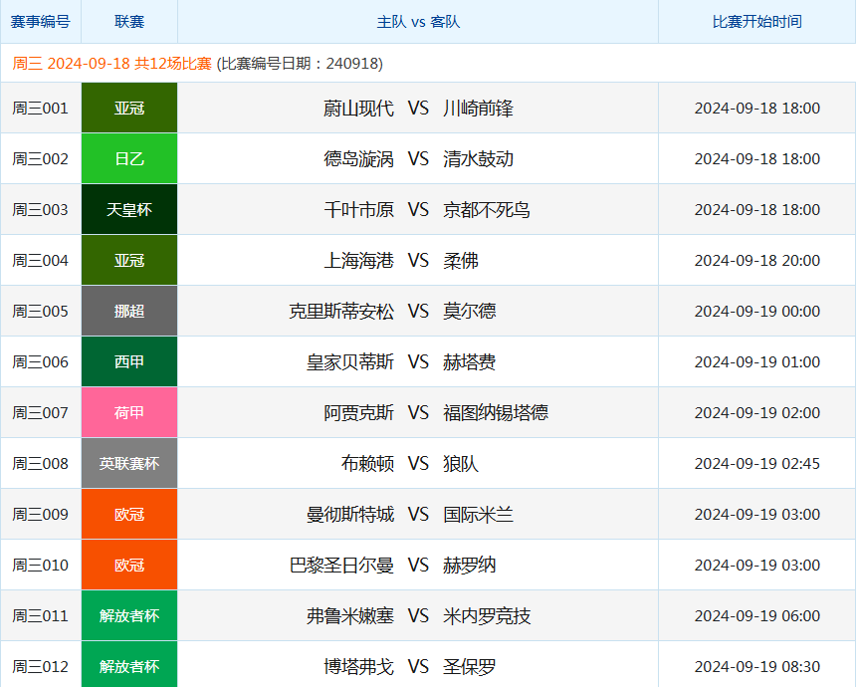Select the green 日乙 league label
856x687 pixels.
[128, 157]
